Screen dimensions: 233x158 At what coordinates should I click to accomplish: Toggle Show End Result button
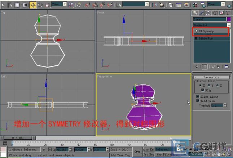[x=205, y=67]
